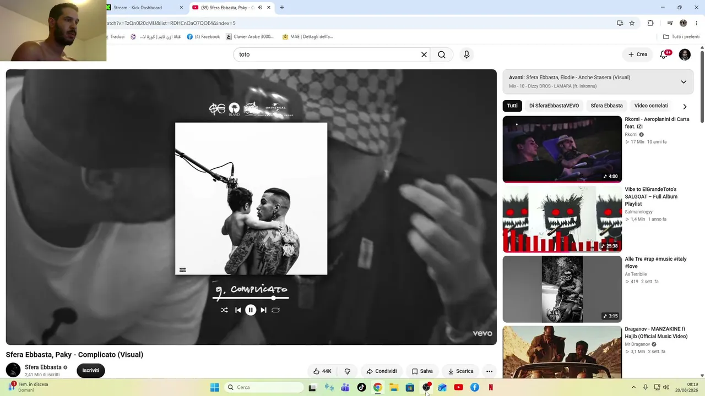This screenshot has width=705, height=396.
Task: Select the Di SferaEbbastaVEVO chip
Action: [x=554, y=106]
